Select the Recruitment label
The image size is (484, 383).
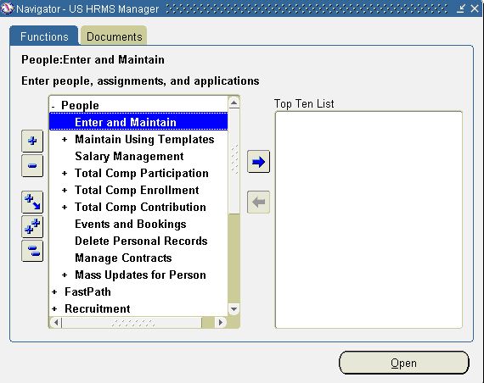pyautogui.click(x=98, y=308)
